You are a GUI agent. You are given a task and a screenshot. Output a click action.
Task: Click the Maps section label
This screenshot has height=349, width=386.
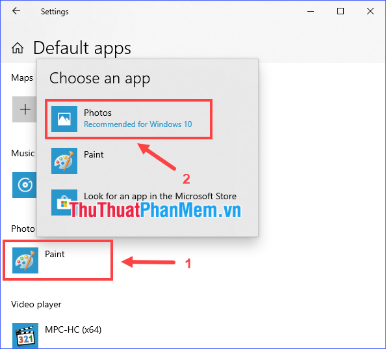coord(22,78)
